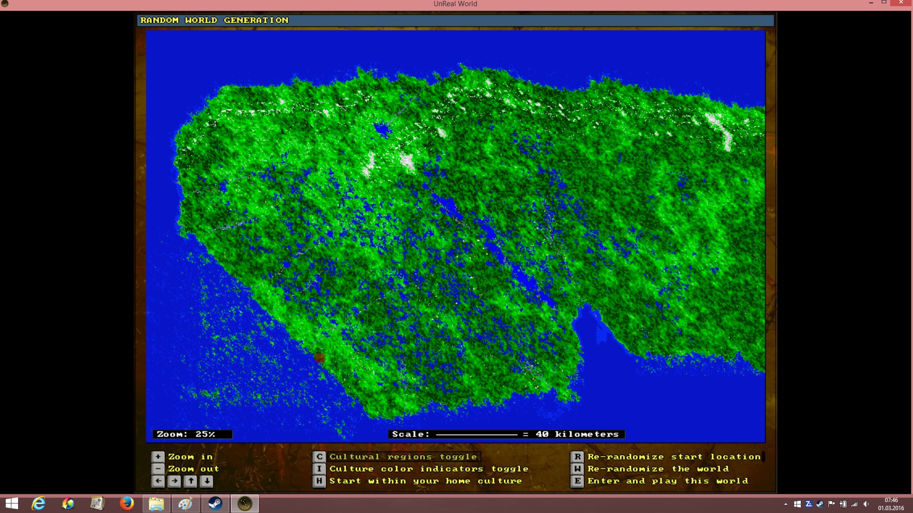Click the right arrow key icon
The height and width of the screenshot is (513, 913).
(x=175, y=481)
